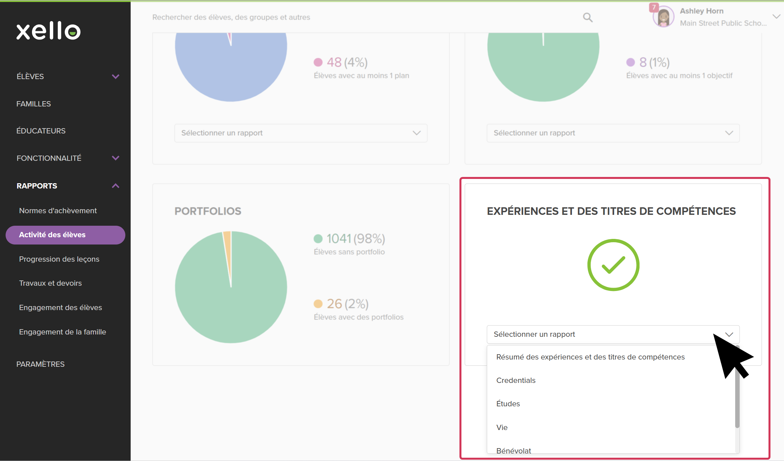Image resolution: width=784 pixels, height=461 pixels.
Task: Expand the user account chevron
Action: coord(776,16)
